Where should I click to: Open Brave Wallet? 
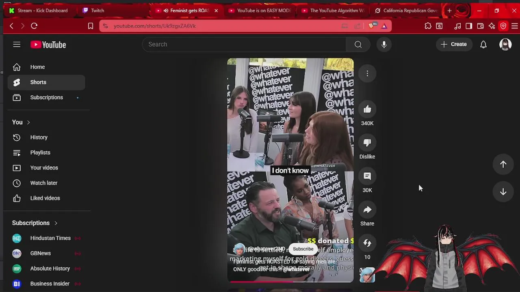point(480,26)
